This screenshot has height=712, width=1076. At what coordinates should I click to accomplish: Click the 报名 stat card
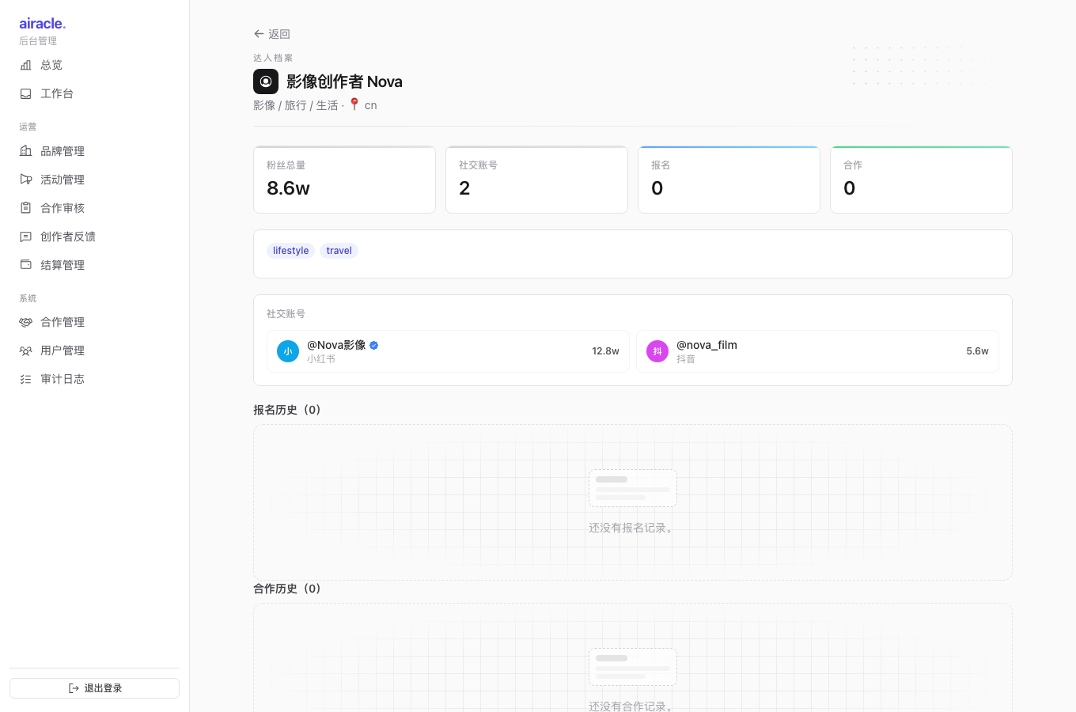pyautogui.click(x=729, y=180)
